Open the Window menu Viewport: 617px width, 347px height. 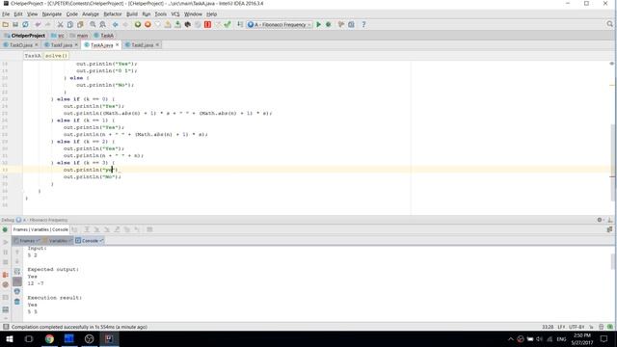(x=193, y=14)
